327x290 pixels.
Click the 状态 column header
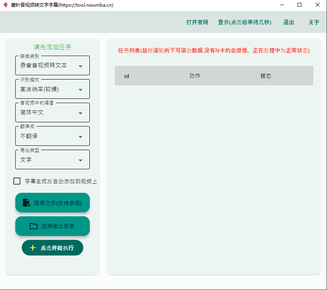click(265, 76)
